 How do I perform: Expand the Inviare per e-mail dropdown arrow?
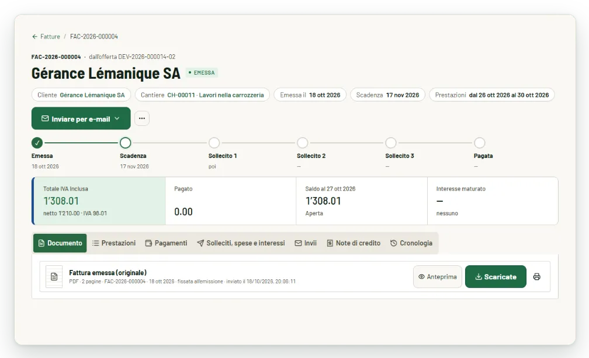pyautogui.click(x=117, y=118)
